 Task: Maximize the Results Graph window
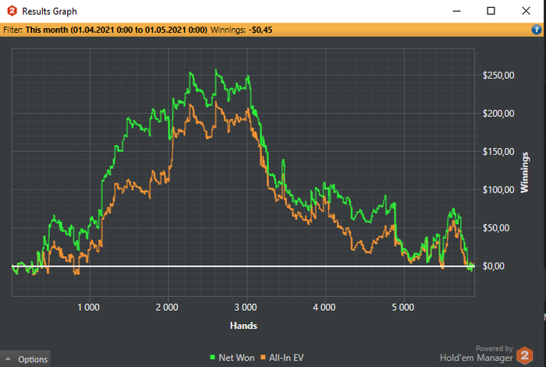click(491, 11)
